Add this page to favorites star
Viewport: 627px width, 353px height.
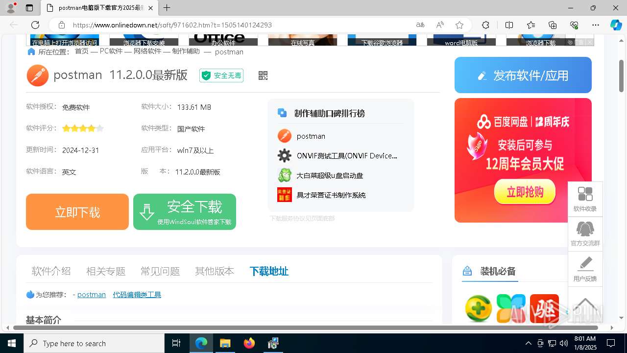pos(459,25)
